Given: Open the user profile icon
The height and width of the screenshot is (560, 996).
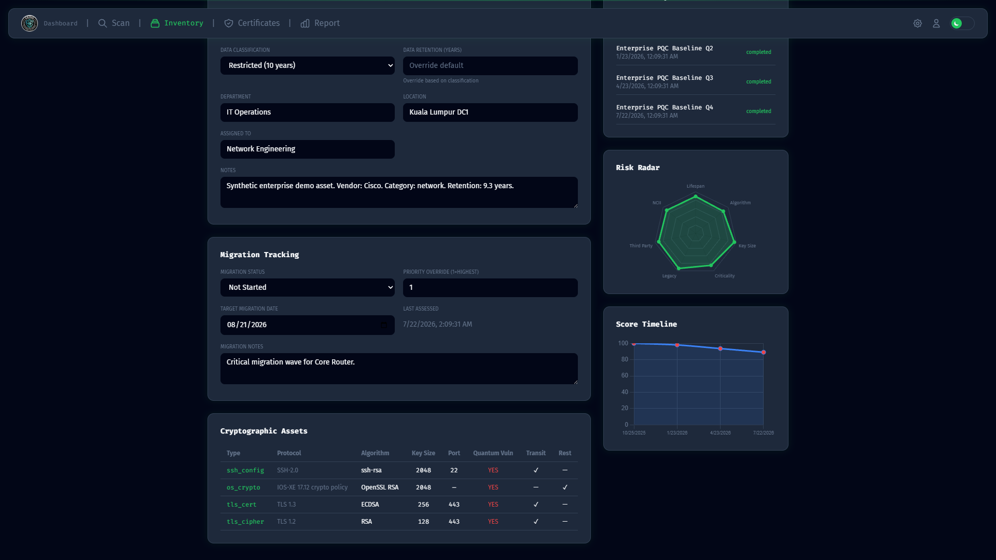Looking at the screenshot, I should 936,23.
